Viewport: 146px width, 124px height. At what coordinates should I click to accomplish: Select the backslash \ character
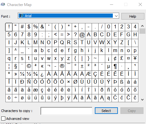[135, 43]
